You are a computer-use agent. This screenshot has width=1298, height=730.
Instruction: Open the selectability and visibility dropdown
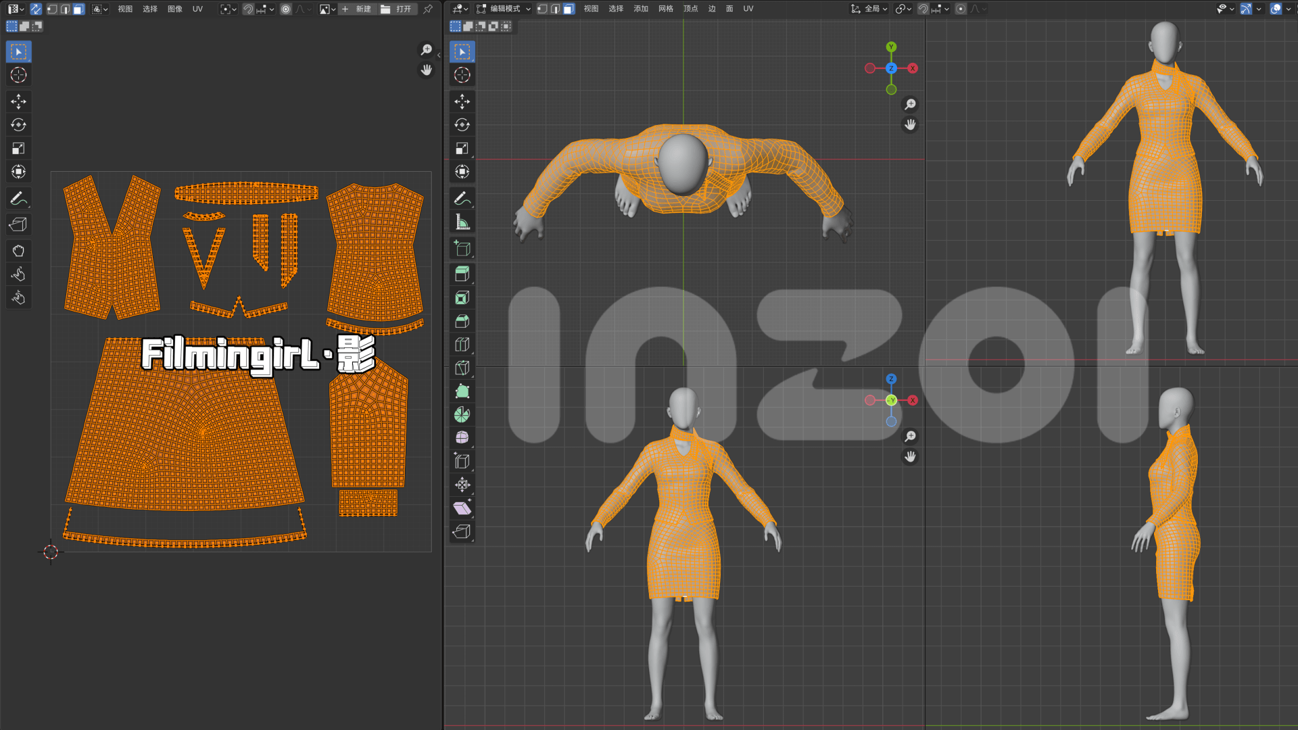pos(1225,9)
